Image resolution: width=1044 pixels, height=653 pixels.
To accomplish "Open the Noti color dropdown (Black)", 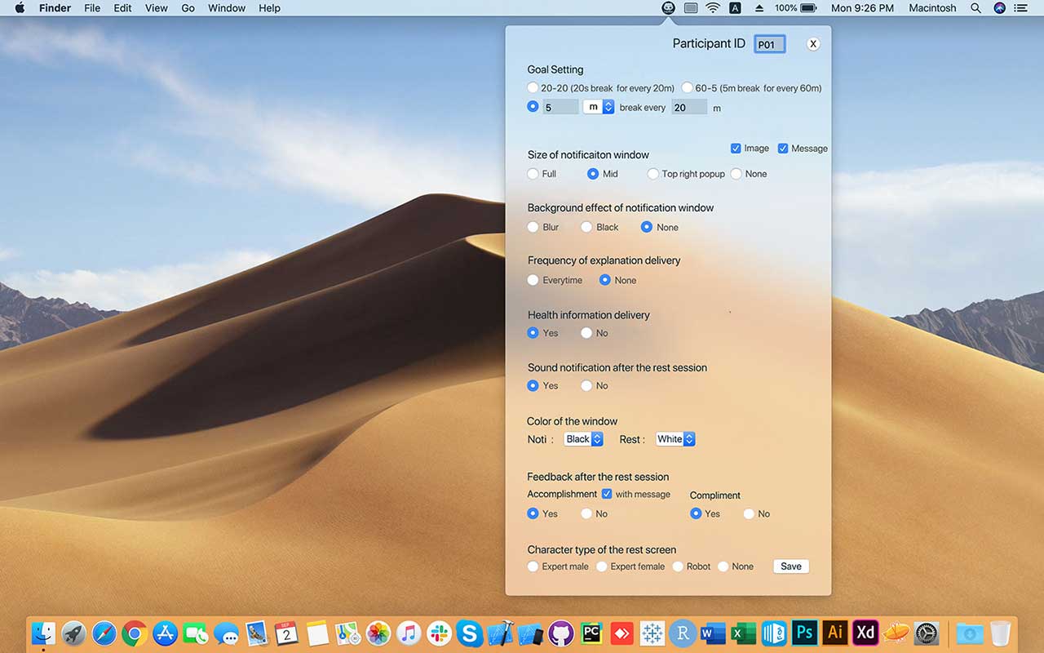I will 583,439.
